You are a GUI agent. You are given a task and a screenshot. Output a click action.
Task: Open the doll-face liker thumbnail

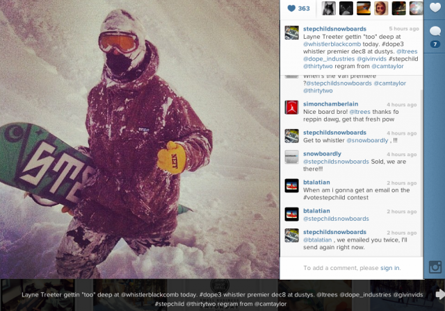coord(381,8)
